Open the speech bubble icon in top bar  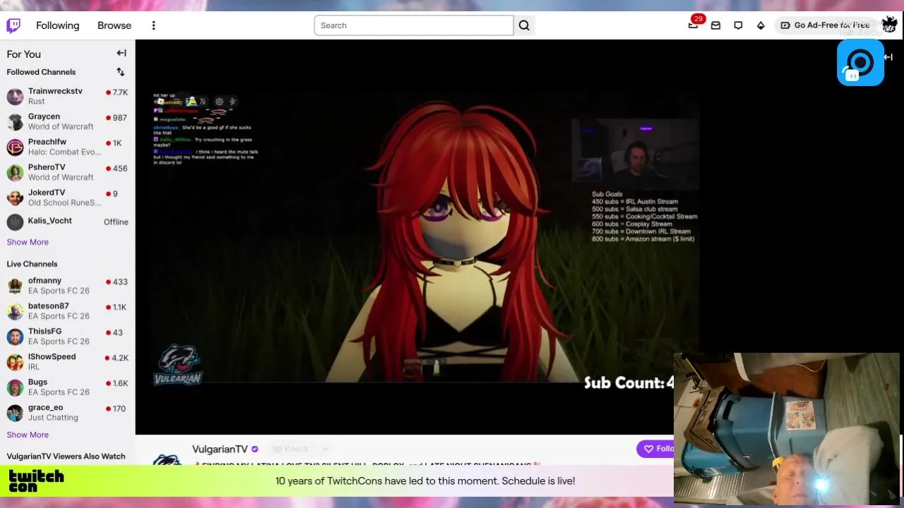point(738,25)
